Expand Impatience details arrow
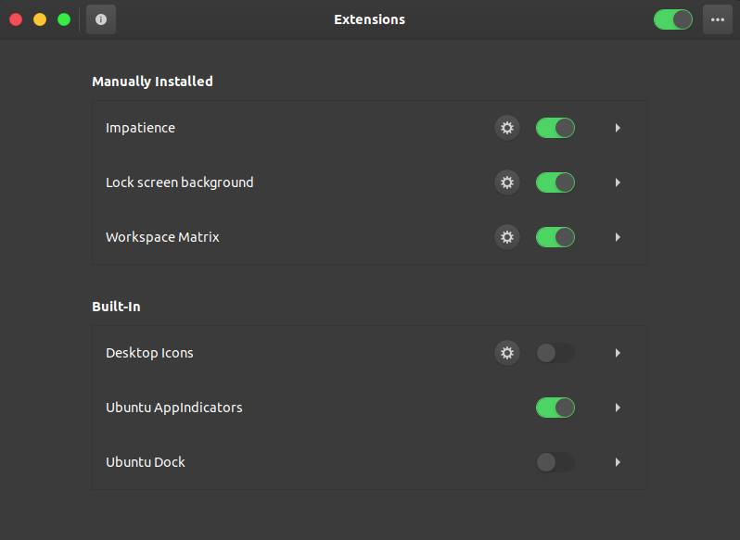 [x=618, y=128]
